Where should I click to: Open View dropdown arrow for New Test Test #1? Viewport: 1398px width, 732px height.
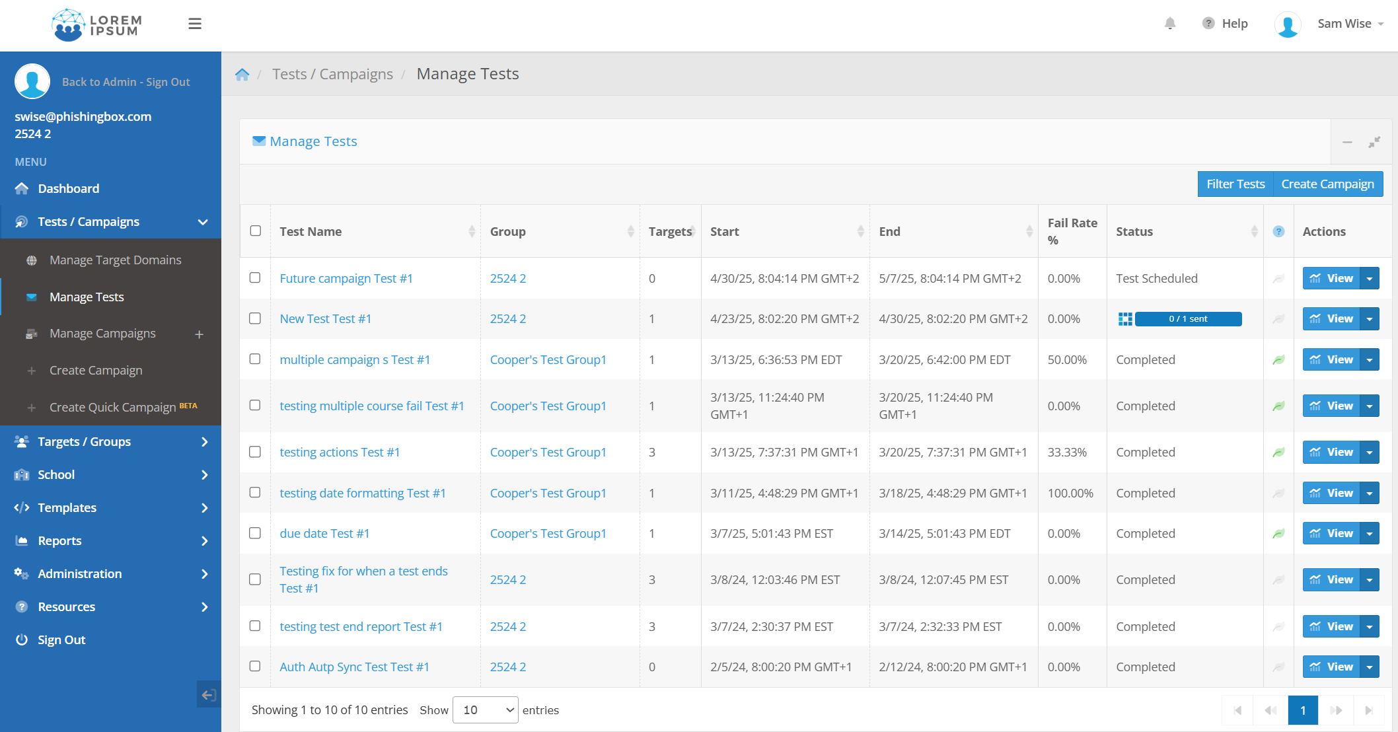coord(1370,319)
